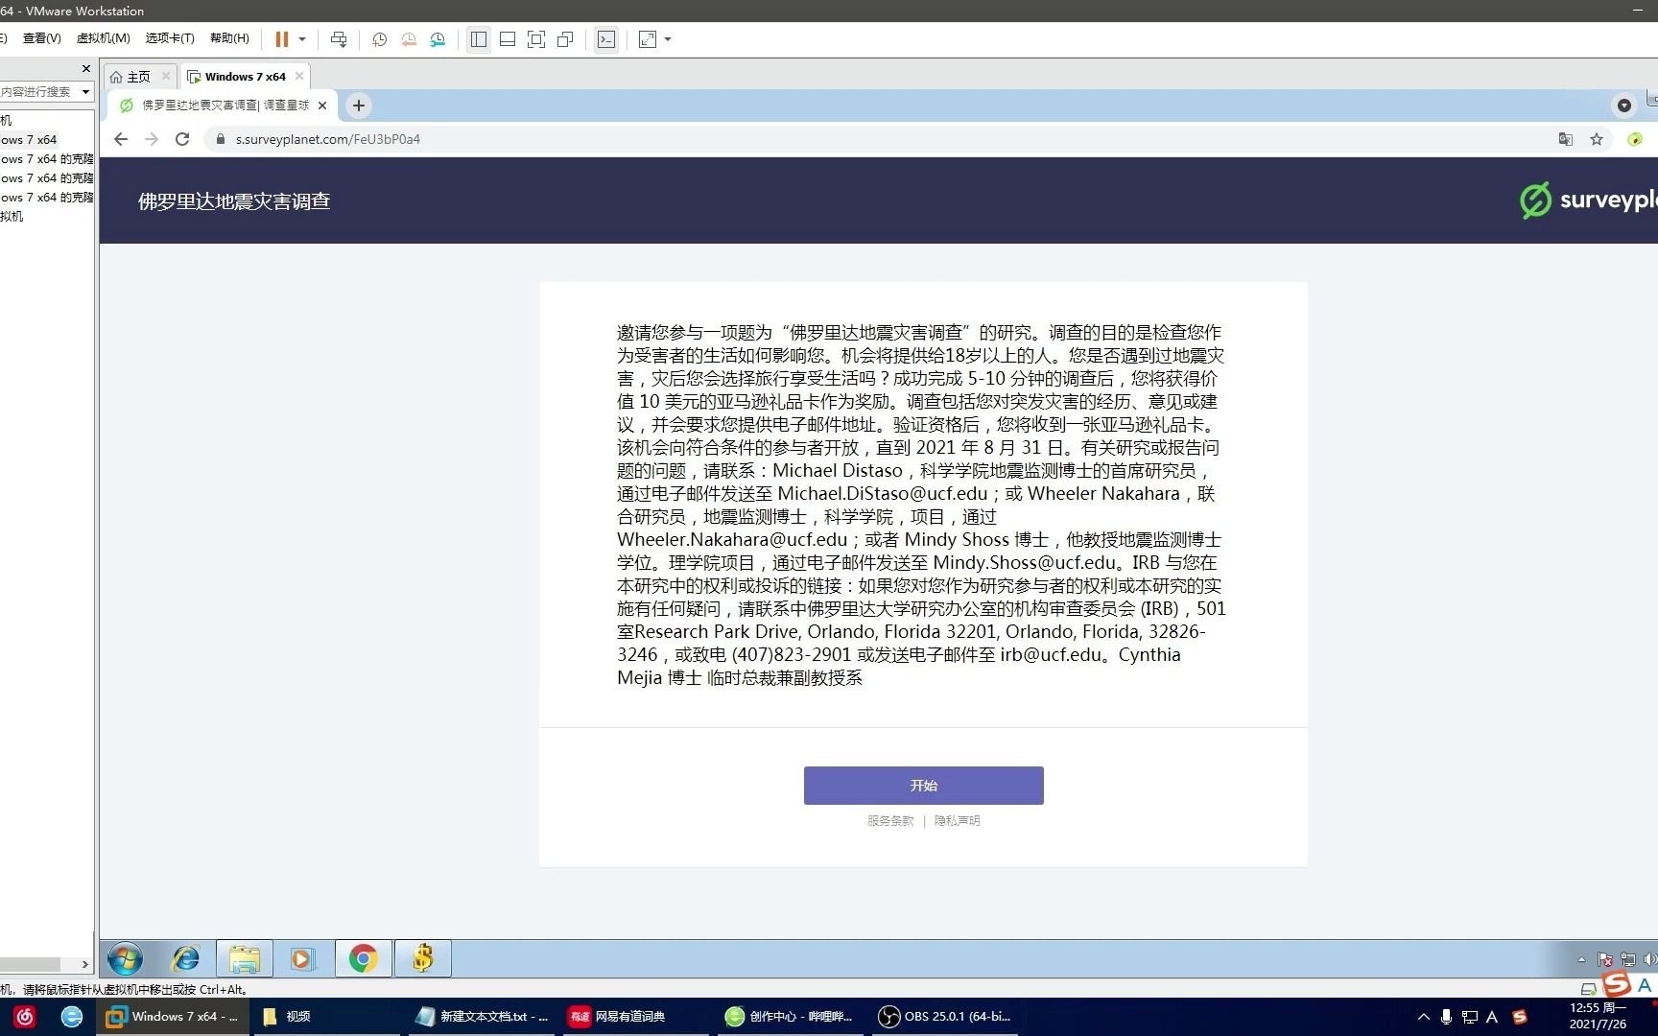
Task: Click the network icon in Win7 tray
Action: (1627, 959)
